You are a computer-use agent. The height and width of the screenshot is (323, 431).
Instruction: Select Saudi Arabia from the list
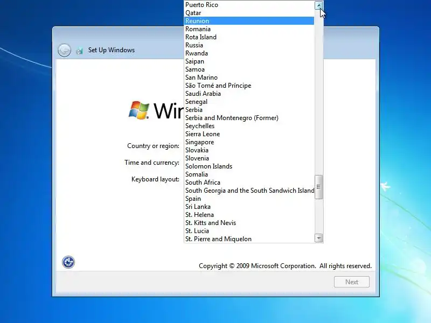click(x=249, y=94)
